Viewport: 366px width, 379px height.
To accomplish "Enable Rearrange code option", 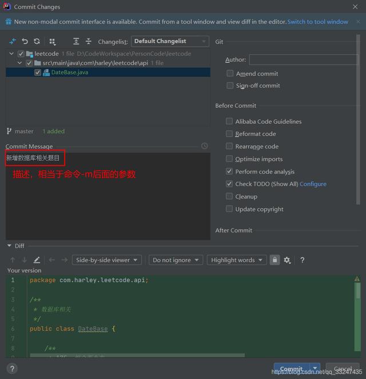I will [229, 146].
